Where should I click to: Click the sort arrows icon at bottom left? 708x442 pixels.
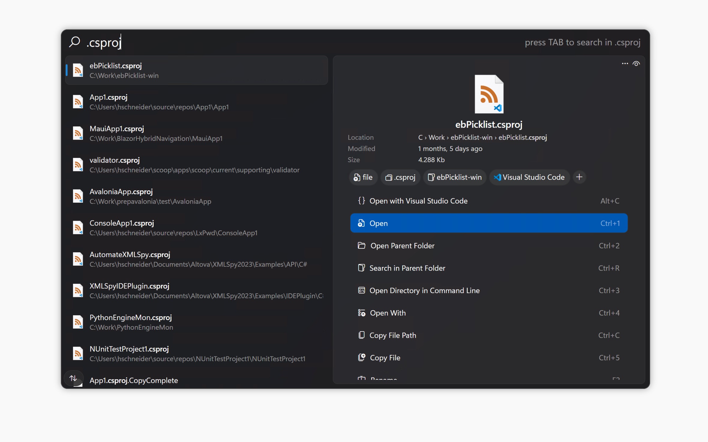73,378
